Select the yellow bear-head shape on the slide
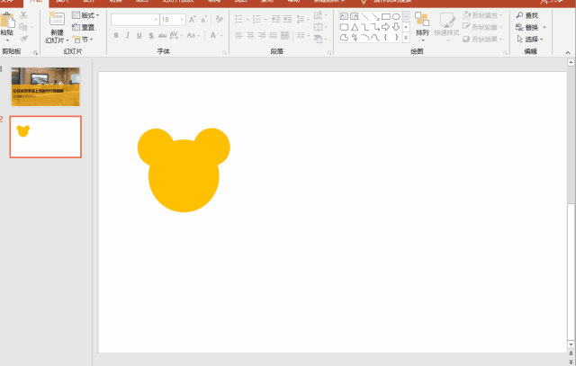 coord(184,175)
